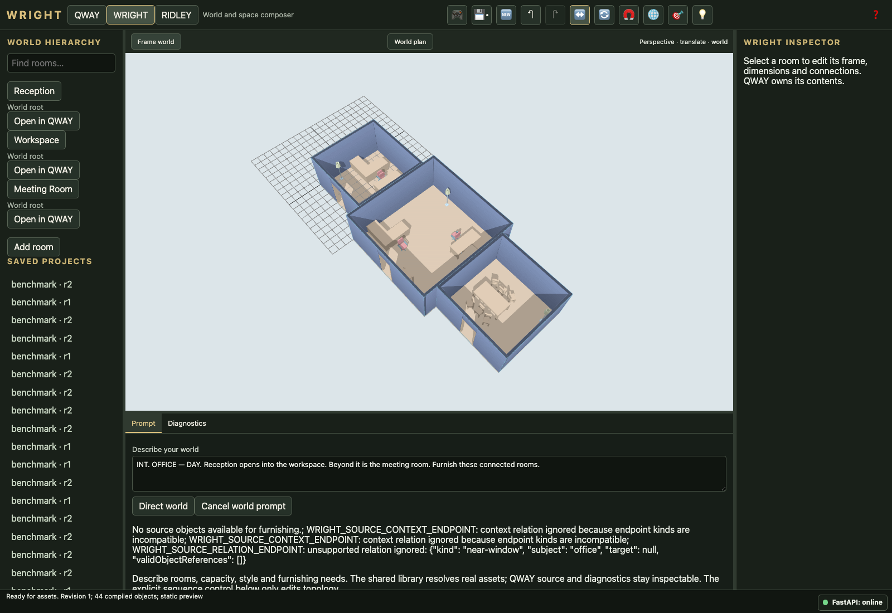The width and height of the screenshot is (892, 613).
Task: Open the Diagnostics tab
Action: tap(187, 424)
